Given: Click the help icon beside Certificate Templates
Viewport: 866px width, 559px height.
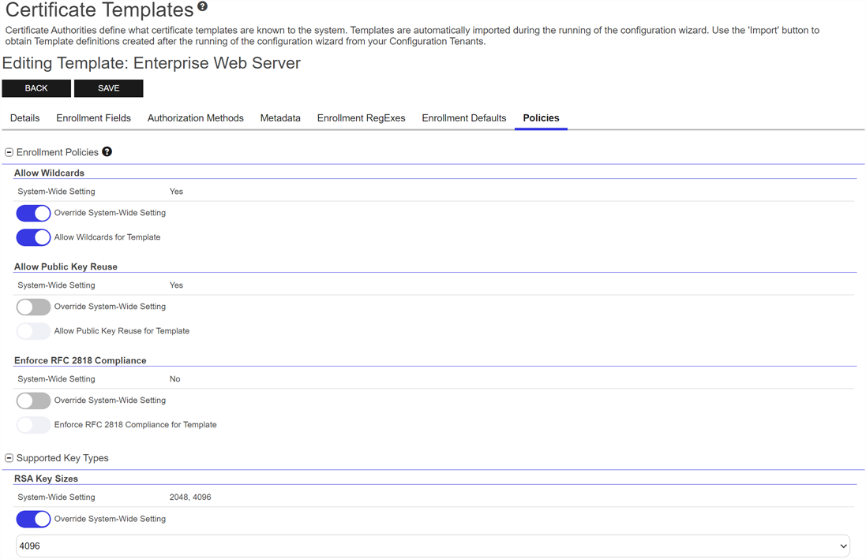Looking at the screenshot, I should pos(203,7).
